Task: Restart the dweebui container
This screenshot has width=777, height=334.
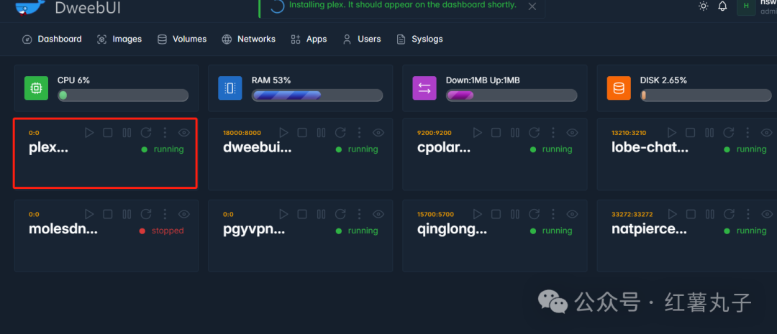Action: coord(340,133)
